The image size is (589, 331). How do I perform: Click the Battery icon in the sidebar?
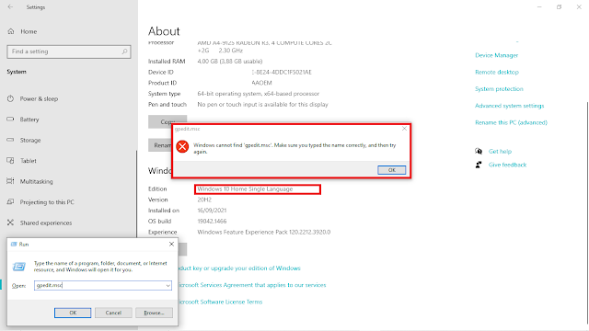click(10, 120)
